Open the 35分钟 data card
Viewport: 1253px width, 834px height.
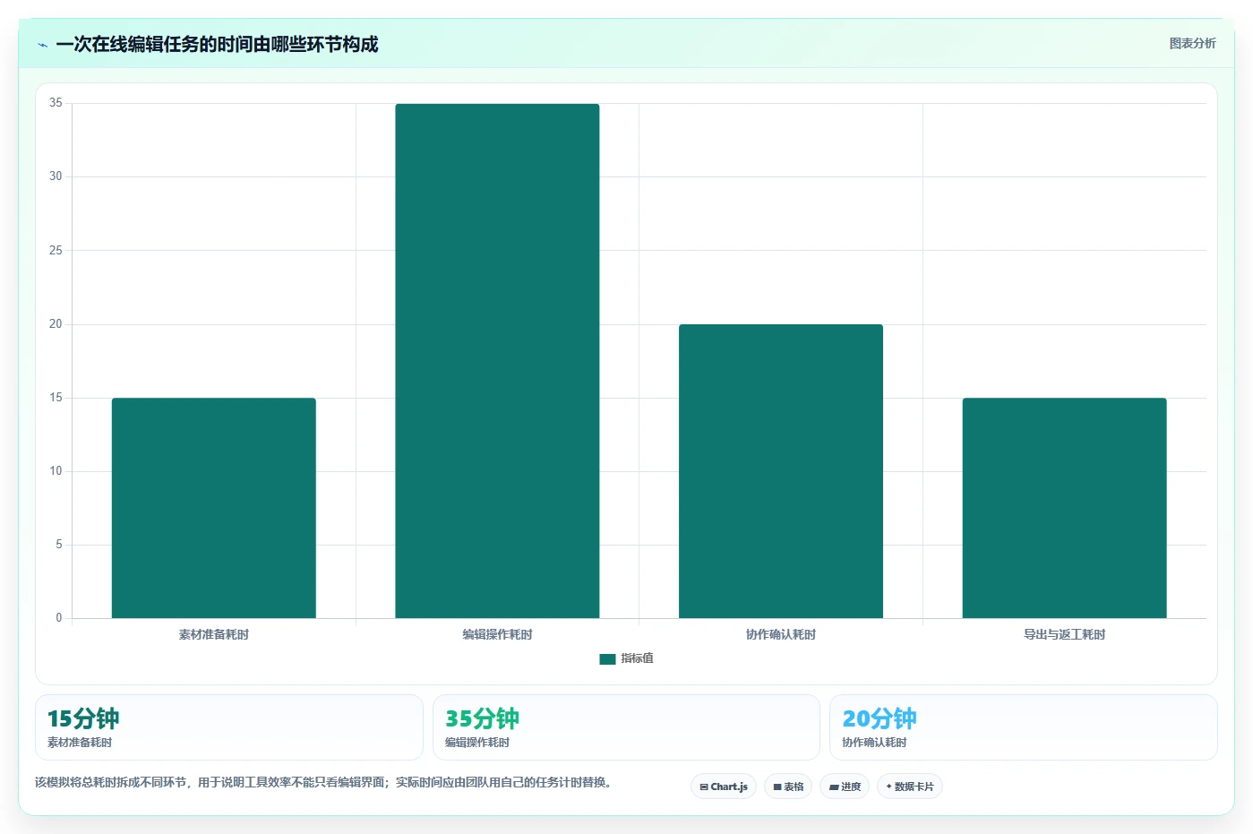tap(626, 727)
